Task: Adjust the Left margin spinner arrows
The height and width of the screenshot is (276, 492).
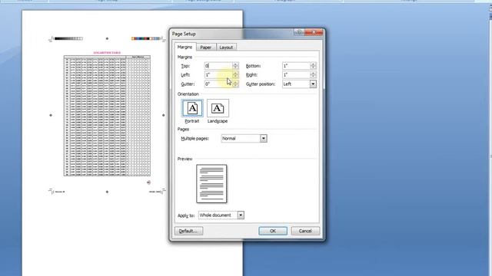Action: pos(235,75)
